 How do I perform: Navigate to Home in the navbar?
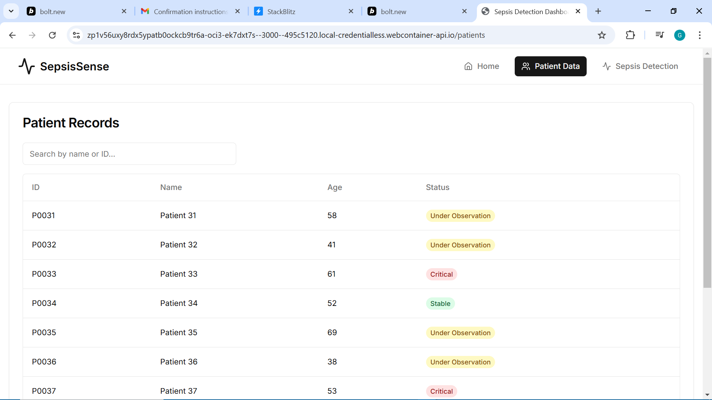click(481, 66)
